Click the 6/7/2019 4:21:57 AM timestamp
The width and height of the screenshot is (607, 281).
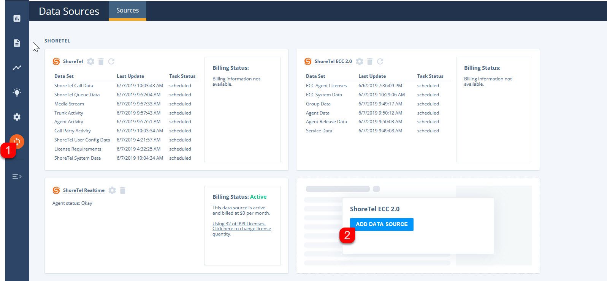click(139, 140)
